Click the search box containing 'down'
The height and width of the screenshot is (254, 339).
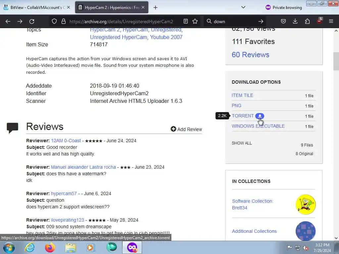click(235, 21)
